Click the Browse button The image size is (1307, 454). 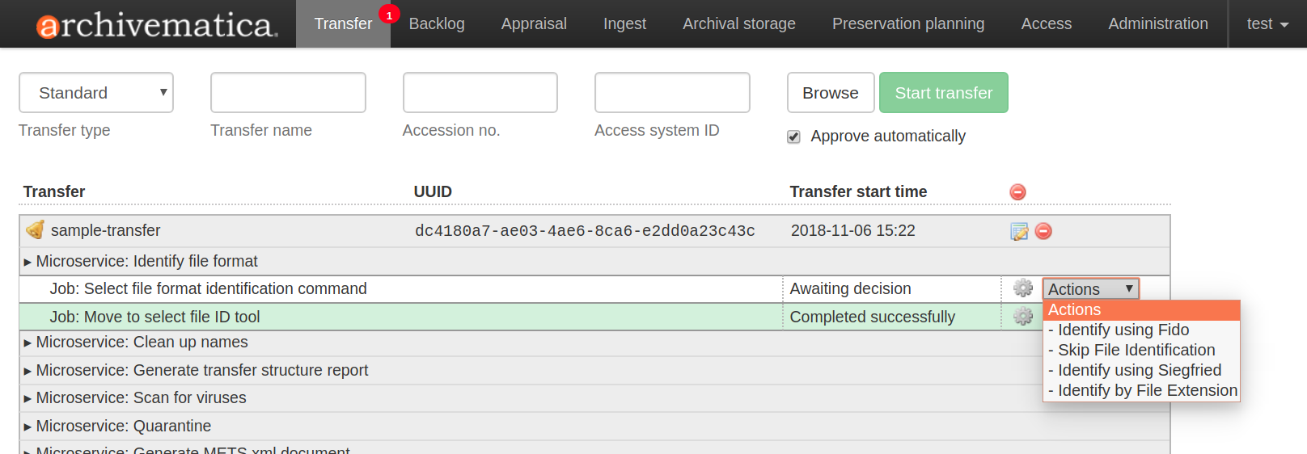830,93
